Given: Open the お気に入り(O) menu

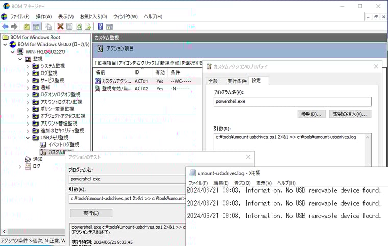Looking at the screenshot, I should coord(93,16).
